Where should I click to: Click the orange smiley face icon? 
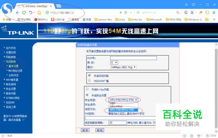[207, 13]
